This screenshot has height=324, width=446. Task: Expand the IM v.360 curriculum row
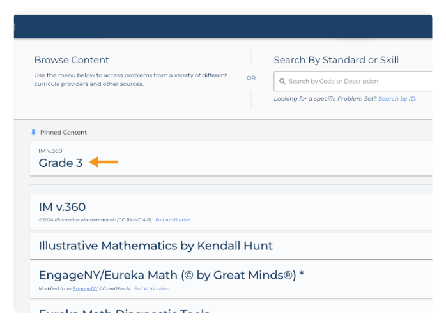coord(231,212)
